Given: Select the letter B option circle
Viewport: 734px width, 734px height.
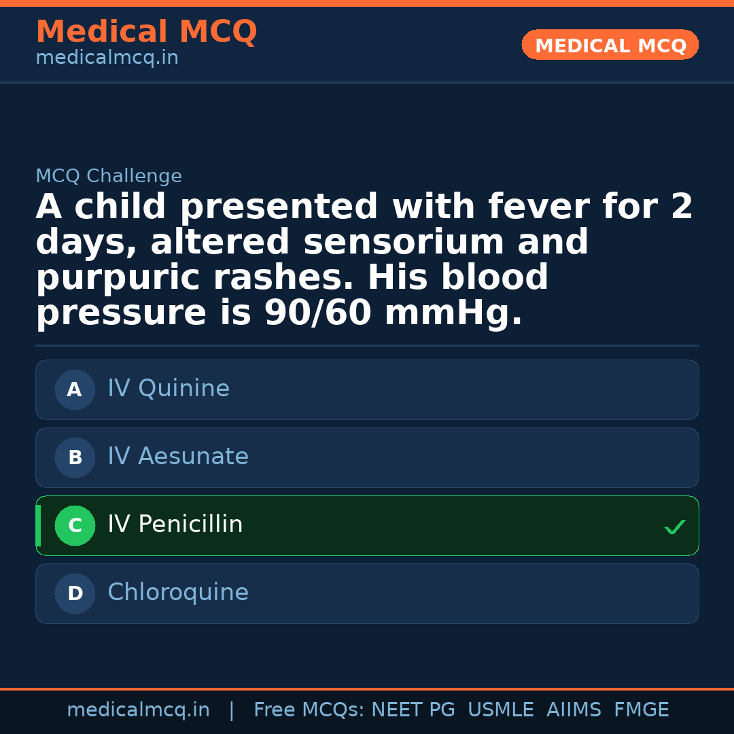Looking at the screenshot, I should pyautogui.click(x=75, y=457).
